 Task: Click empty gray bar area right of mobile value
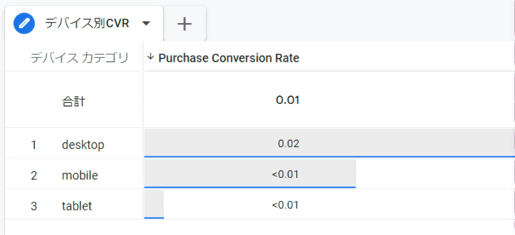pyautogui.click(x=328, y=174)
